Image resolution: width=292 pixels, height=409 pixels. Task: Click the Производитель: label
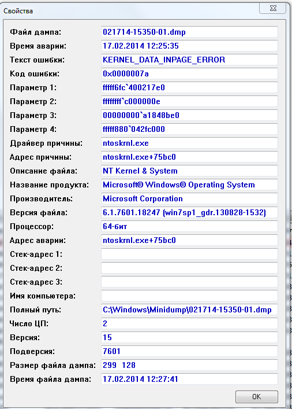tap(42, 199)
